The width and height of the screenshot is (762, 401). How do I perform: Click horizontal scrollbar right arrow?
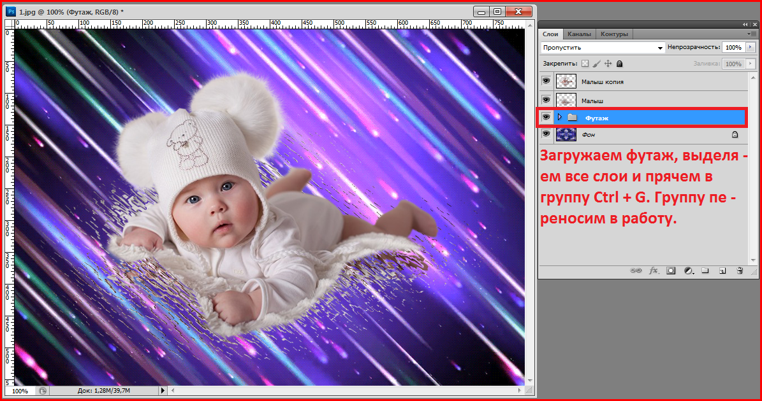[x=521, y=390]
